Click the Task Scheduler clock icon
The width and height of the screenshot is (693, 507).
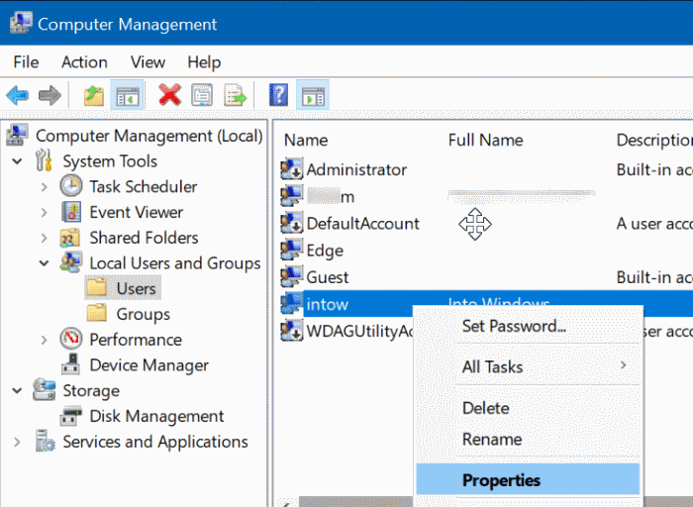click(70, 186)
